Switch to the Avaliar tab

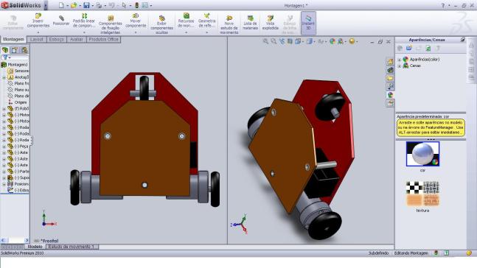[x=77, y=40]
